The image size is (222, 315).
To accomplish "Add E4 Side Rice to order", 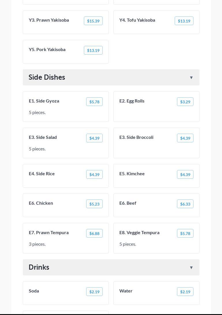I will [x=94, y=174].
